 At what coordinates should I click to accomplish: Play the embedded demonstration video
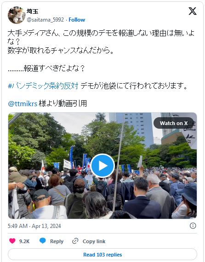tap(102, 165)
